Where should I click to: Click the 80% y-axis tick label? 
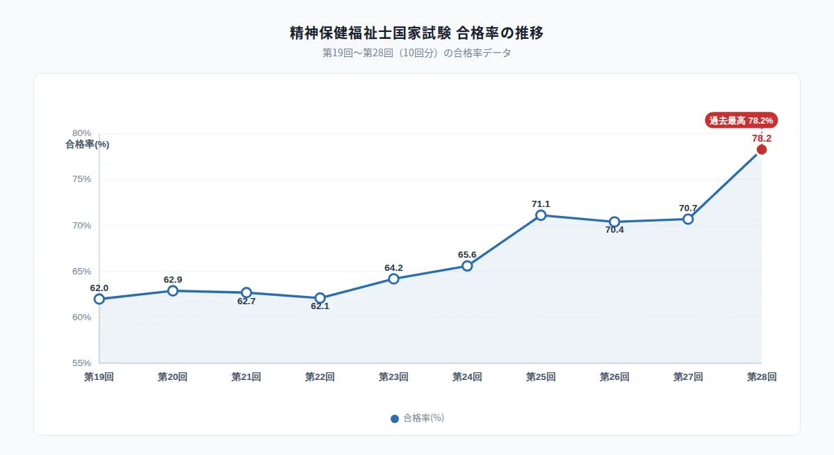82,133
